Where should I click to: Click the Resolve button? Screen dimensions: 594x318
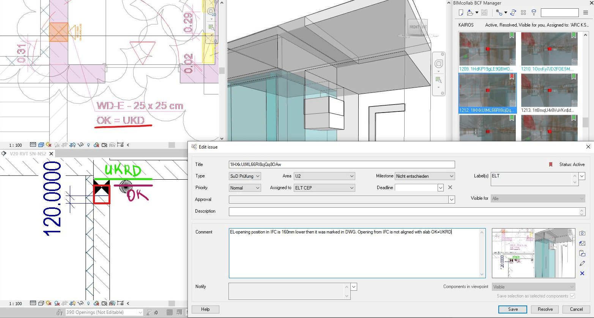[x=545, y=309]
